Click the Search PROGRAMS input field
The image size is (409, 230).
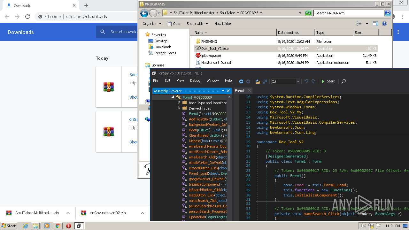(x=349, y=13)
